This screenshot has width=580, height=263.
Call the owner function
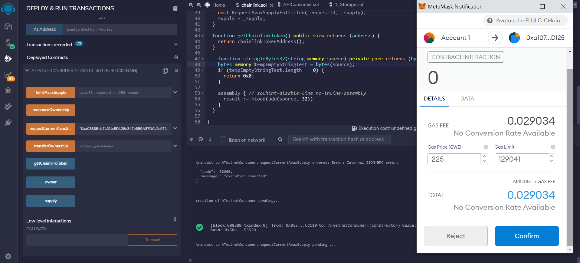(51, 182)
